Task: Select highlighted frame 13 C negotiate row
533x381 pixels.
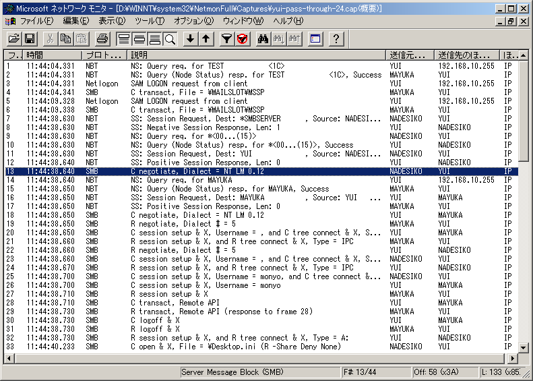Action: click(x=261, y=171)
